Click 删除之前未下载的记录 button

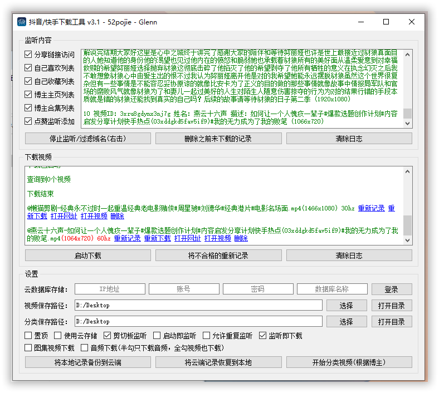point(218,139)
